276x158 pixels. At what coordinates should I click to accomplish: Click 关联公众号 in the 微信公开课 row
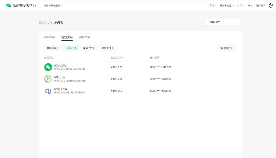[116, 79]
